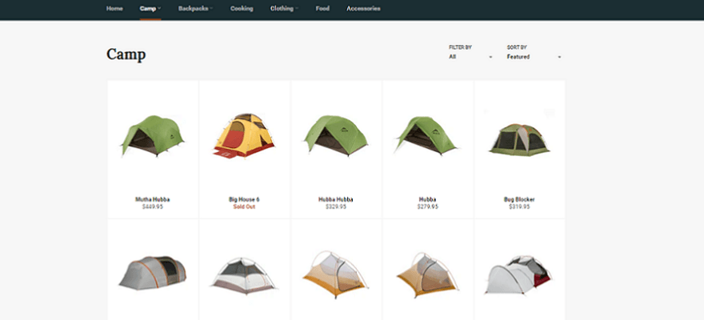
Task: Click the $449.95 price text
Action: pos(153,207)
